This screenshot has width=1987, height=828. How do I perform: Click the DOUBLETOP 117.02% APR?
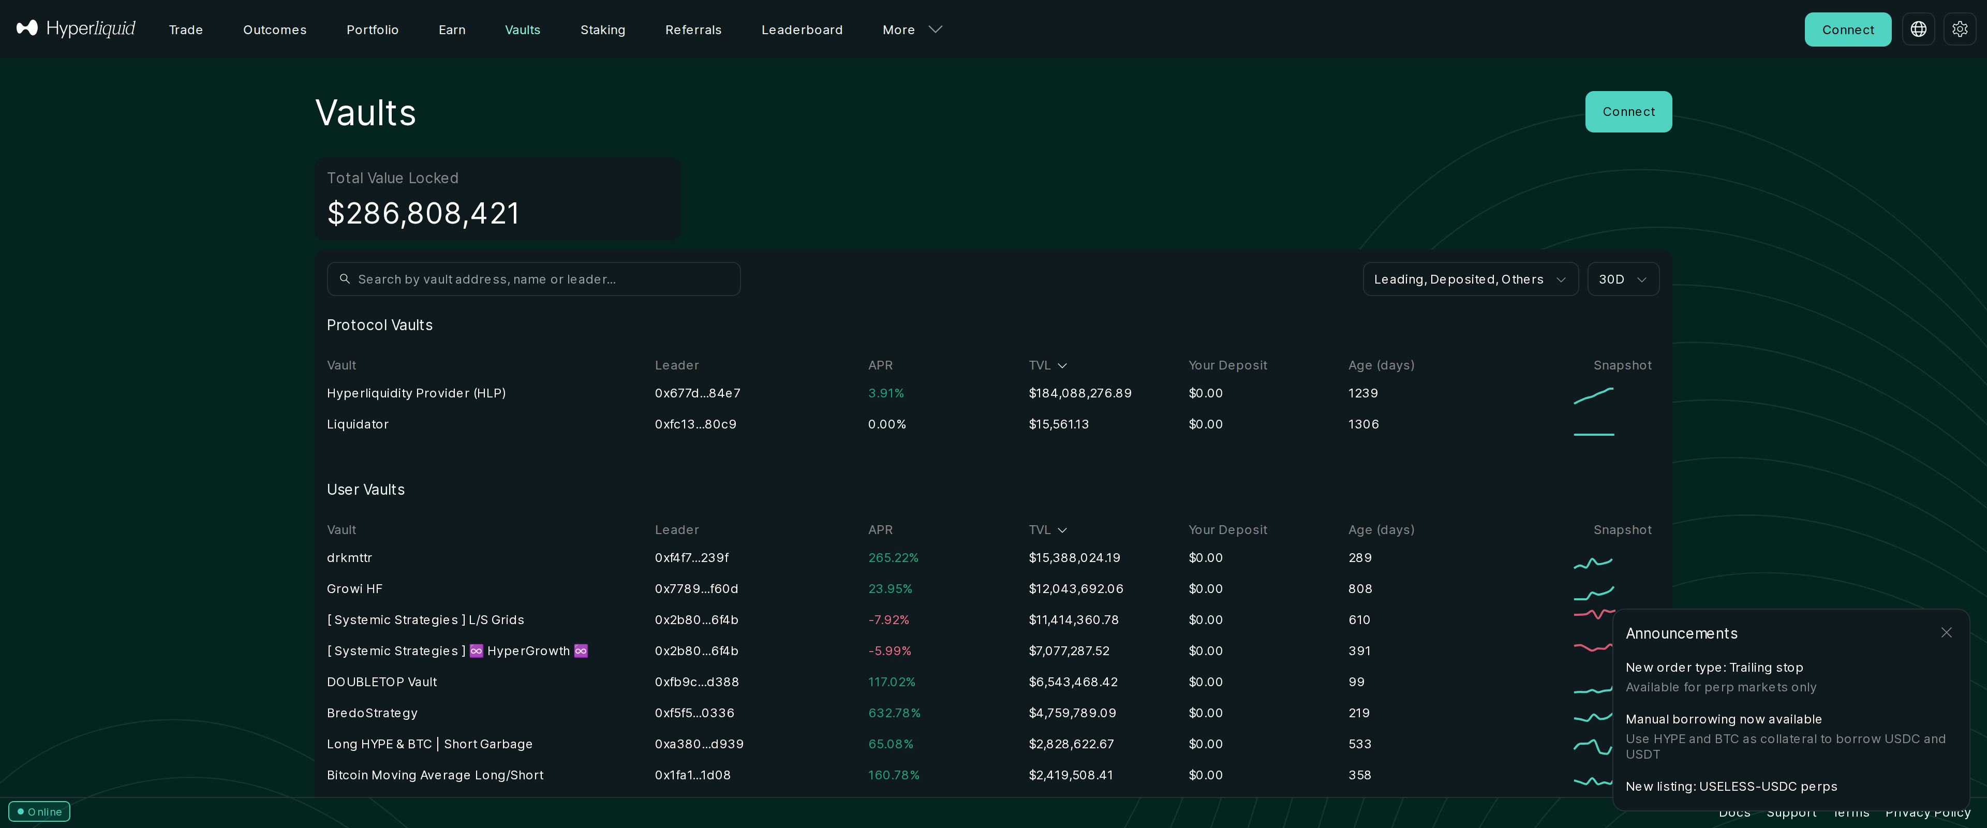892,682
